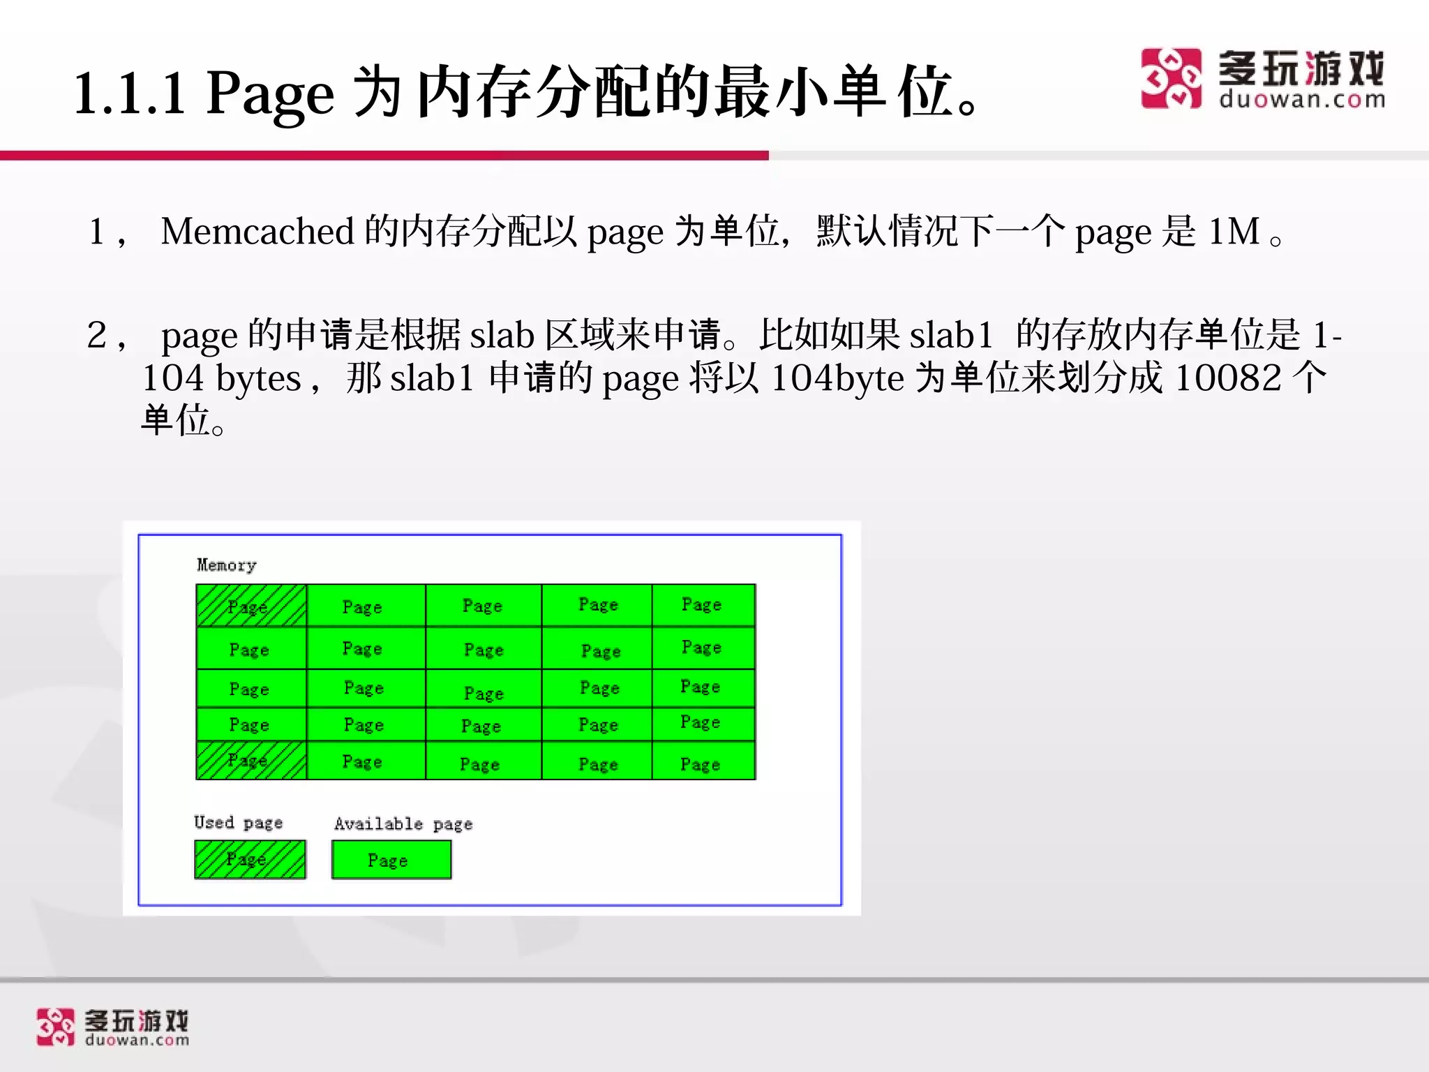Click the bullet number '2,' of the second point

(106, 335)
